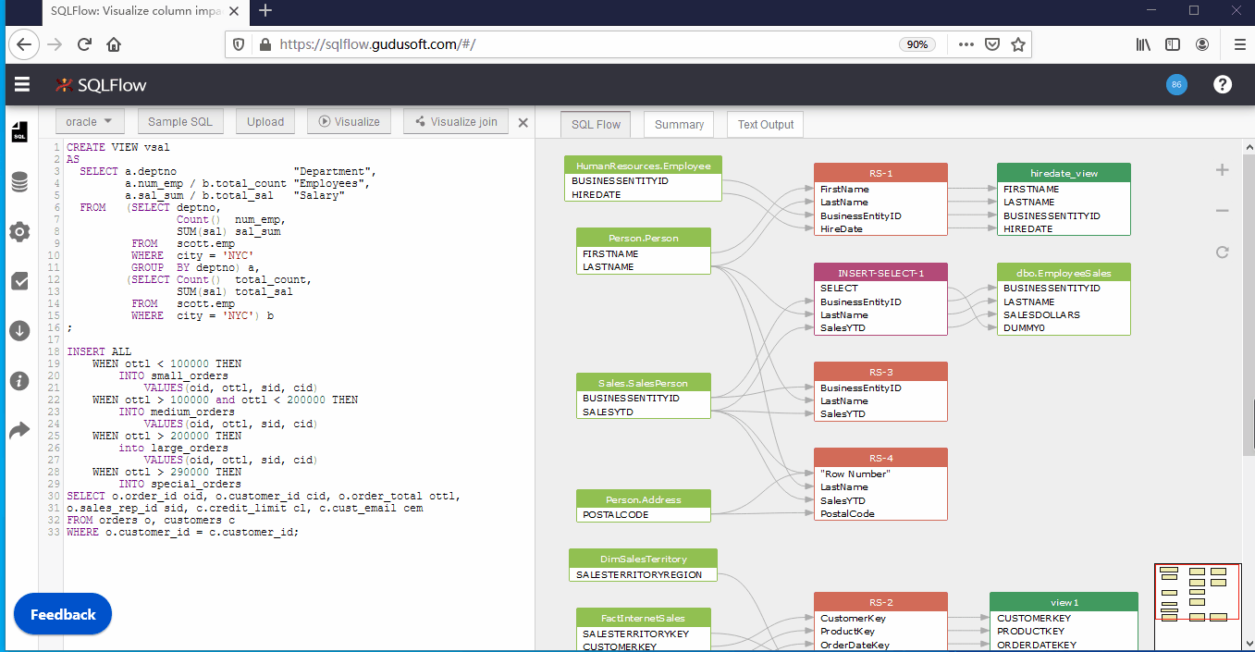Reset the diagram view with the refresh icon

click(x=1222, y=251)
